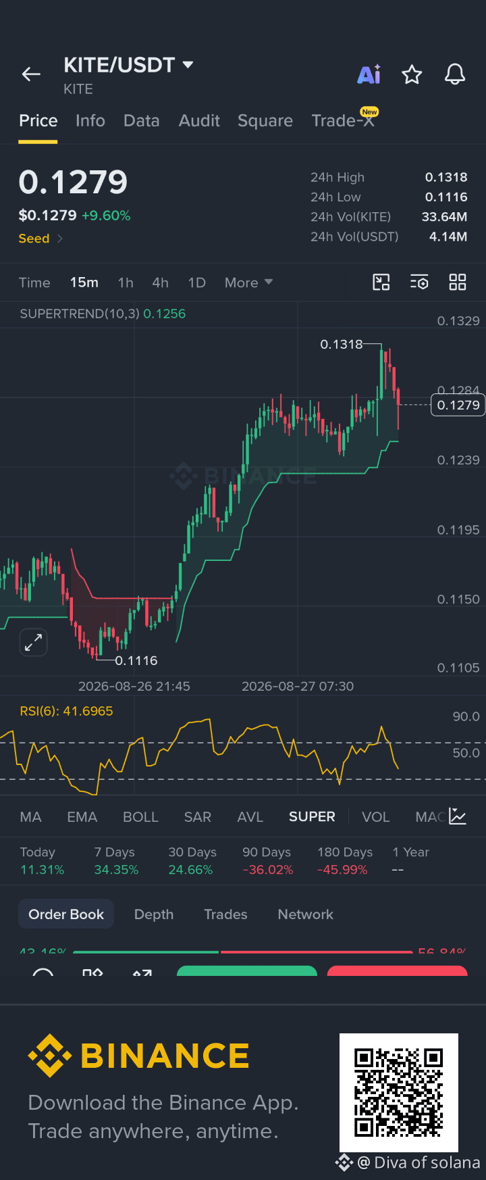Open the Seed tag chevron

pos(59,239)
